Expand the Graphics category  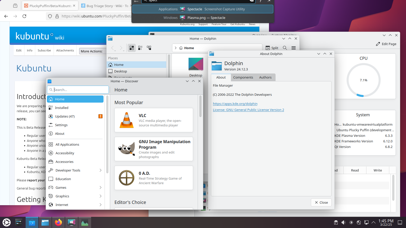tap(100, 196)
